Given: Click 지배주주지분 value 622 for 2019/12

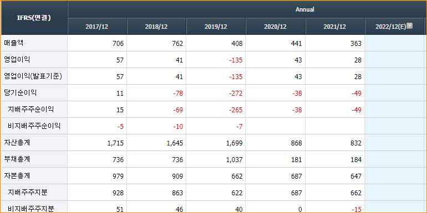Looking at the screenshot, I should click(237, 193).
